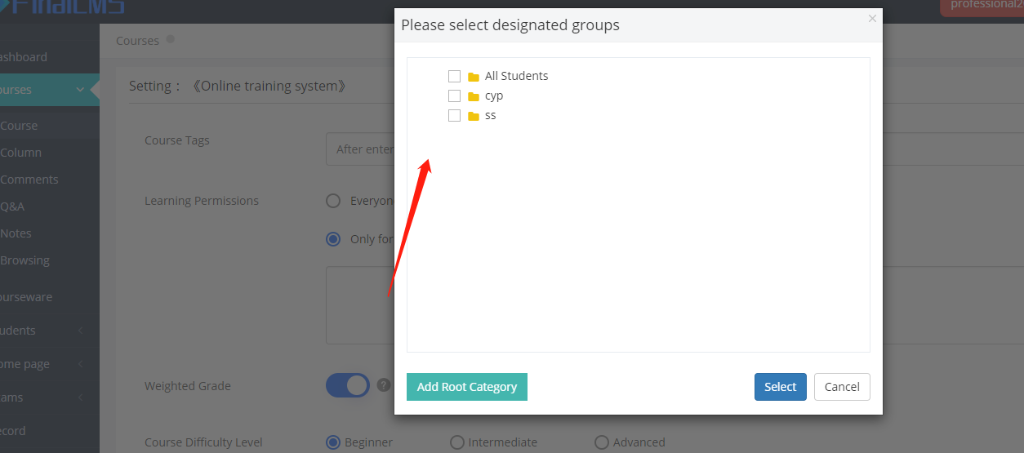Click the Courses breadcrumb tab
Viewport: 1024px width, 453px height.
point(137,41)
